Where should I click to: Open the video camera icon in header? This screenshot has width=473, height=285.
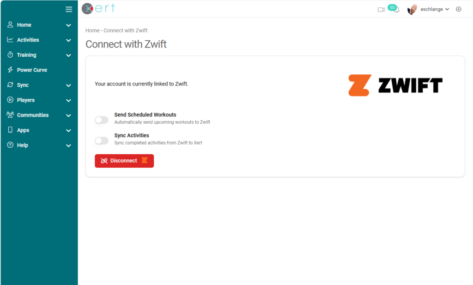tap(381, 10)
